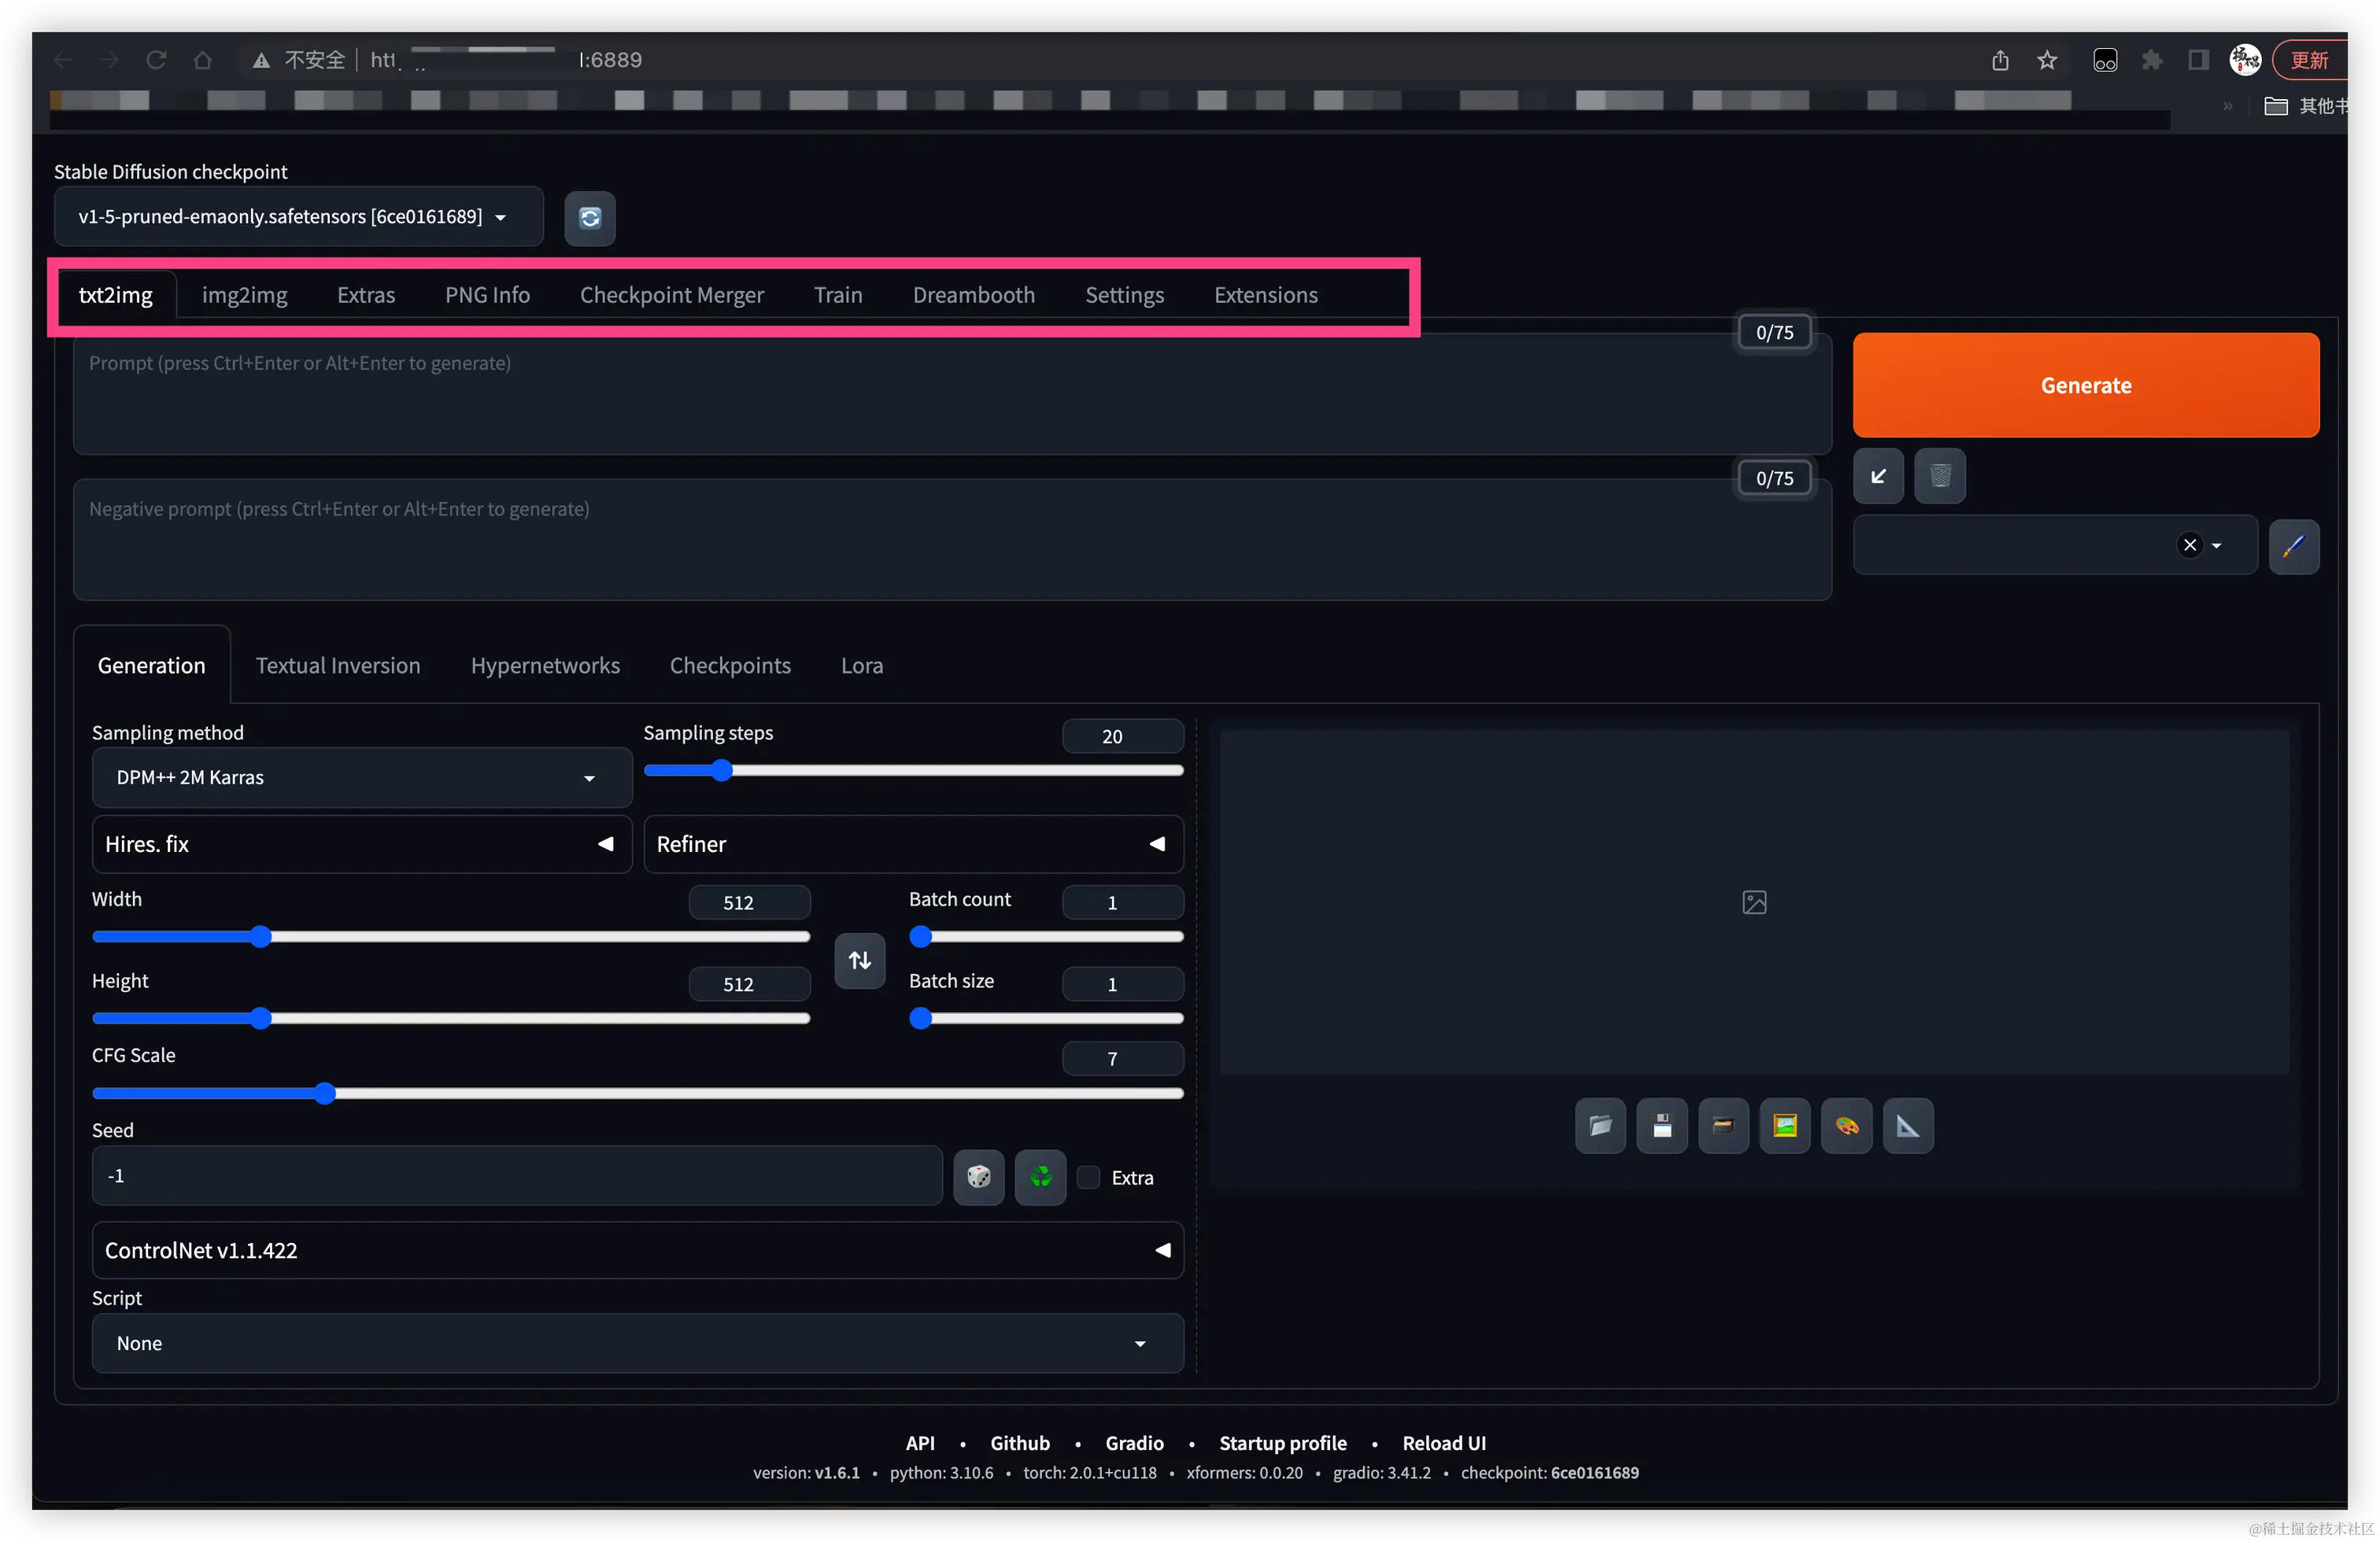
Task: Enable the Extra seed checkbox
Action: (1089, 1177)
